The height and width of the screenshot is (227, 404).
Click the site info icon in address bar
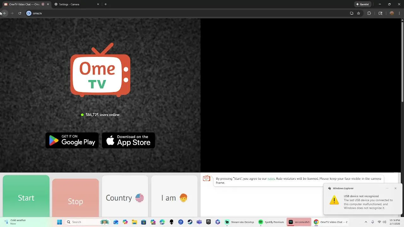[x=29, y=13]
